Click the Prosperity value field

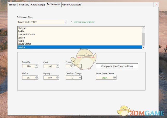(x=72, y=66)
